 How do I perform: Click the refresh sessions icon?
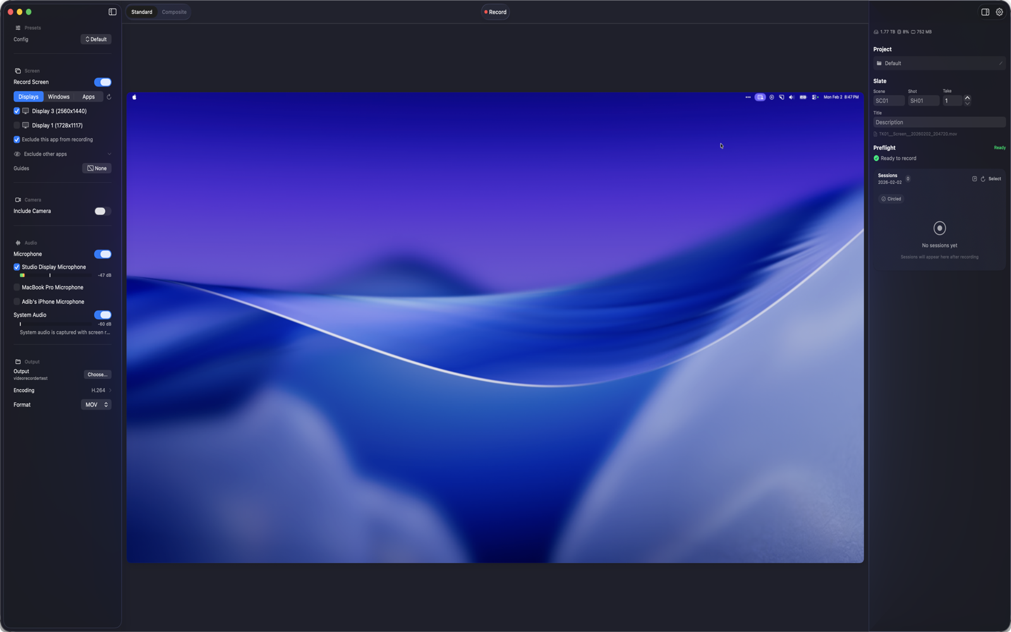coord(983,179)
